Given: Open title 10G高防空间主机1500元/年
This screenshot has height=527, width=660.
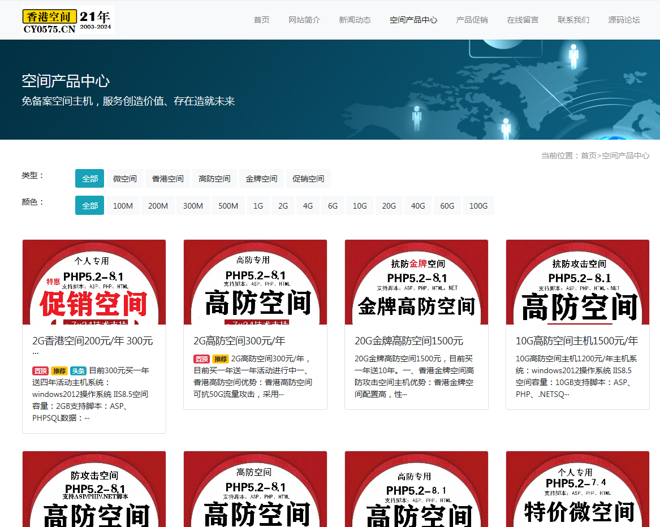Looking at the screenshot, I should 577,341.
